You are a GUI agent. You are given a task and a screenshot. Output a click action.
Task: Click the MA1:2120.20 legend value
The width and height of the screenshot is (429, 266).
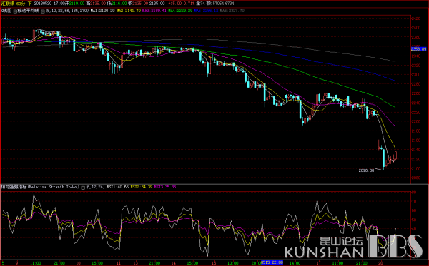[103, 11]
